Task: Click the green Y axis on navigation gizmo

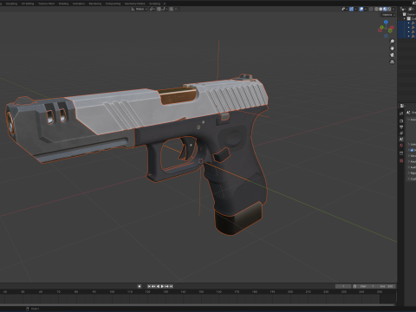Action: 382,27
